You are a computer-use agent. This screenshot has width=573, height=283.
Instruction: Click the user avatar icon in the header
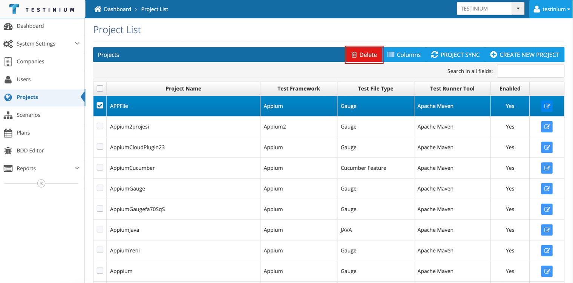(537, 9)
